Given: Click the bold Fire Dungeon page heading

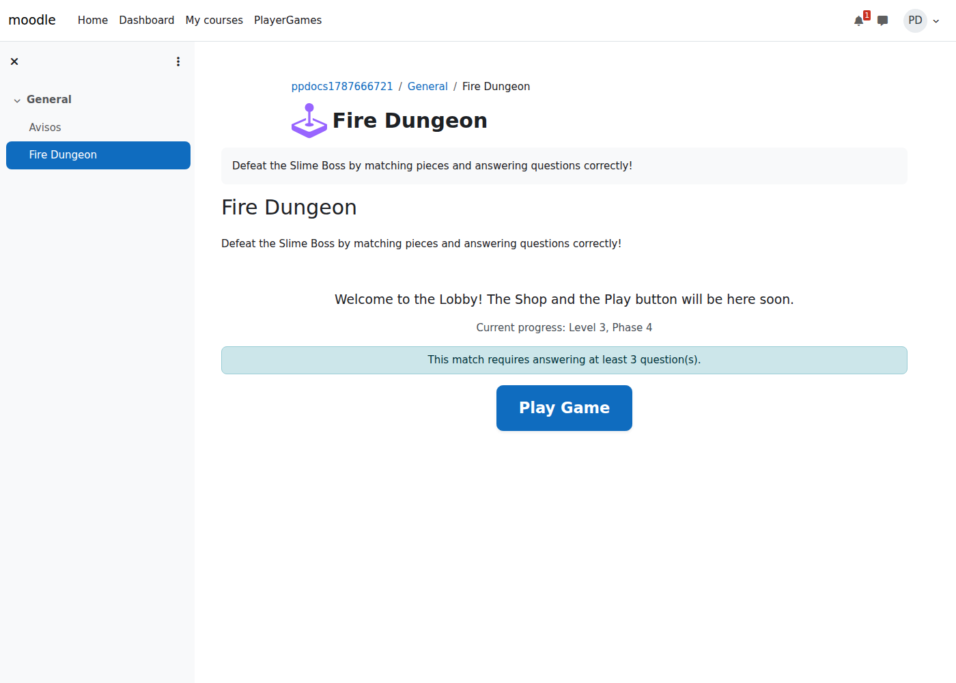Looking at the screenshot, I should (x=410, y=120).
